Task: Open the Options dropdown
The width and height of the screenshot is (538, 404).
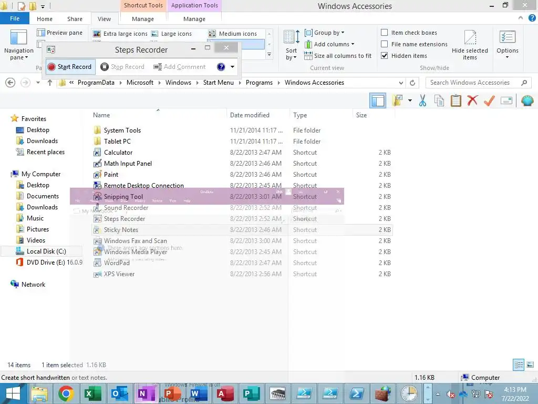Action: point(507,44)
